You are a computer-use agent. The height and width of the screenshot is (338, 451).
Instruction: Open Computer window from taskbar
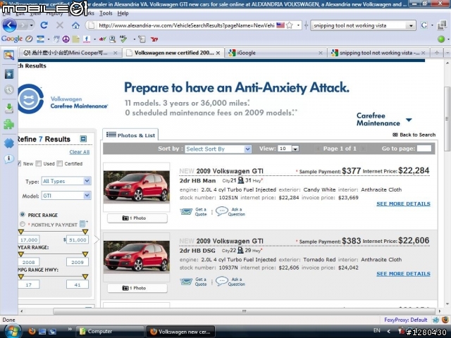click(110, 331)
